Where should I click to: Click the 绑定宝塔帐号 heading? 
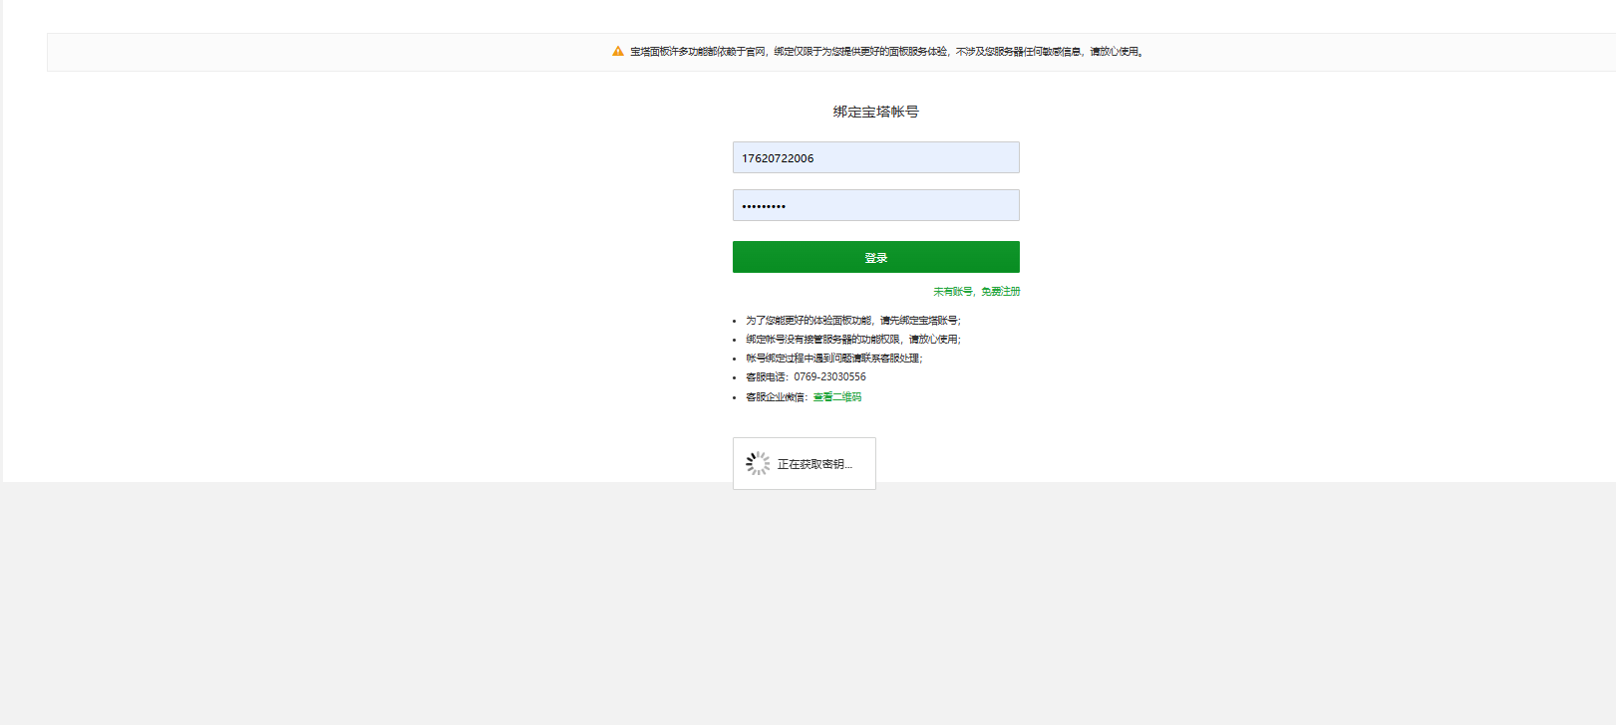pos(875,112)
